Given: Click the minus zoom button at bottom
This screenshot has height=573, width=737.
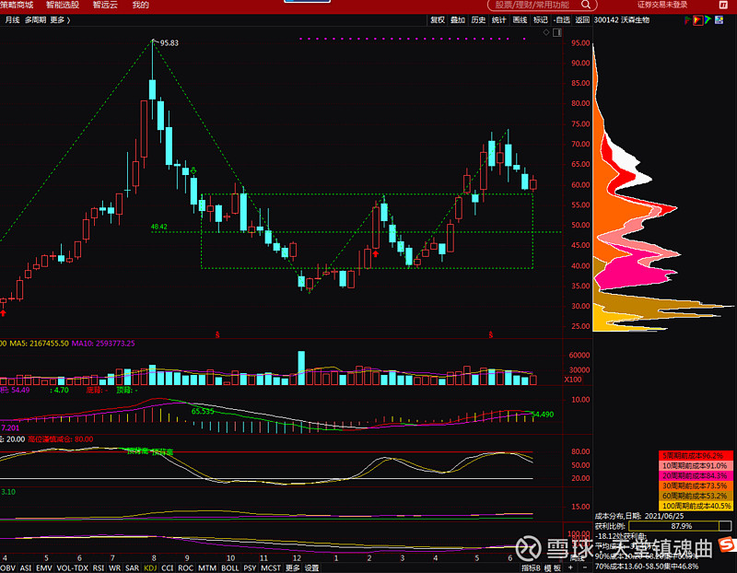Looking at the screenshot, I should pos(584,567).
